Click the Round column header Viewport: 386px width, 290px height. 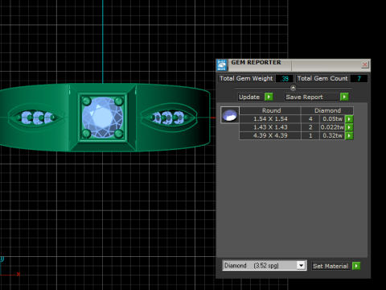(x=270, y=110)
